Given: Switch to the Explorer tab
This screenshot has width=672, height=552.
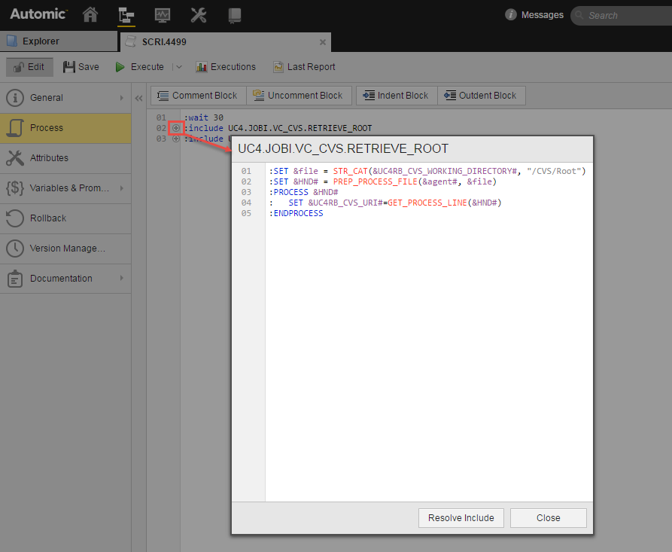Looking at the screenshot, I should [59, 41].
